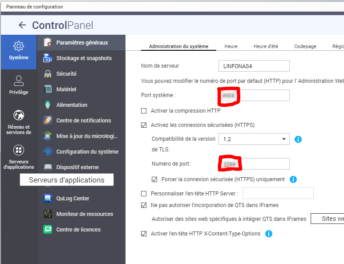Select Stockage et snapshots in sidebar
Viewport: 344px width, 264px height.
tap(84, 58)
